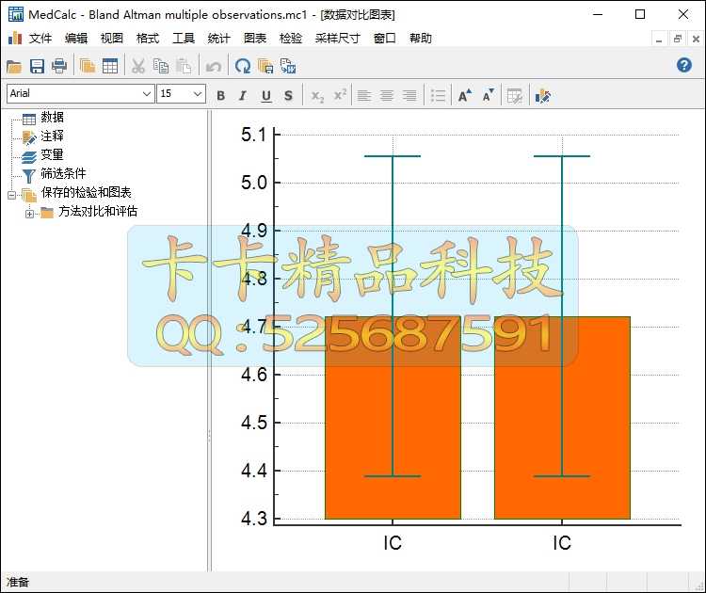Open the 视图 menu
This screenshot has height=593, width=706.
point(112,39)
